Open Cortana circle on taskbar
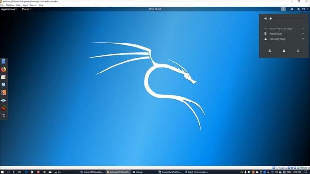The height and width of the screenshot is (174, 310). coord(14,172)
